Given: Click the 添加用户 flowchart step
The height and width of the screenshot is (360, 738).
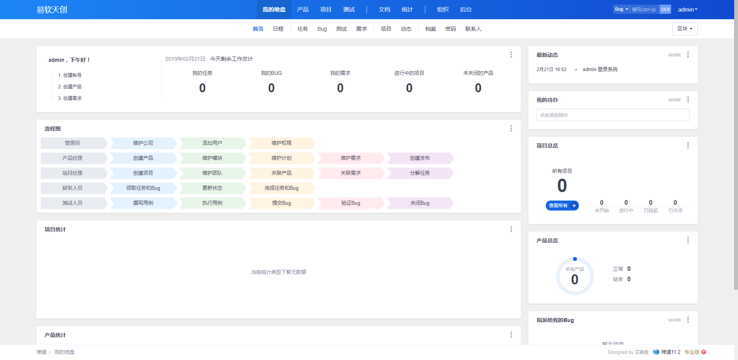Looking at the screenshot, I should point(212,143).
